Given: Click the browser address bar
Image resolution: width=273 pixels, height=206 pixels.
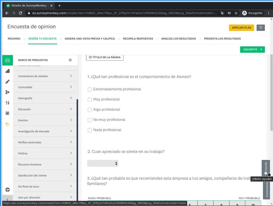Looking at the screenshot, I should (x=125, y=13).
